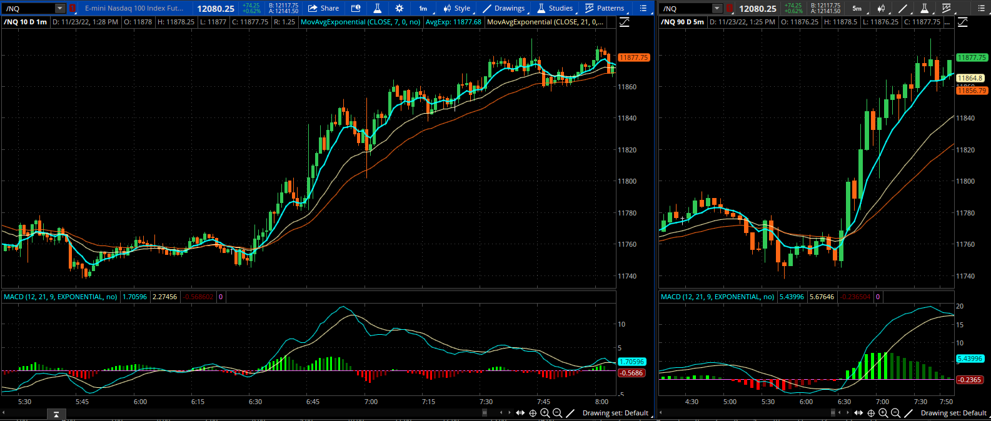991x421 pixels.
Task: Click the left chart price-axis scale icon
Action: 624,22
